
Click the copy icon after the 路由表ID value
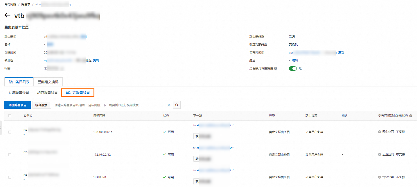tap(84, 36)
